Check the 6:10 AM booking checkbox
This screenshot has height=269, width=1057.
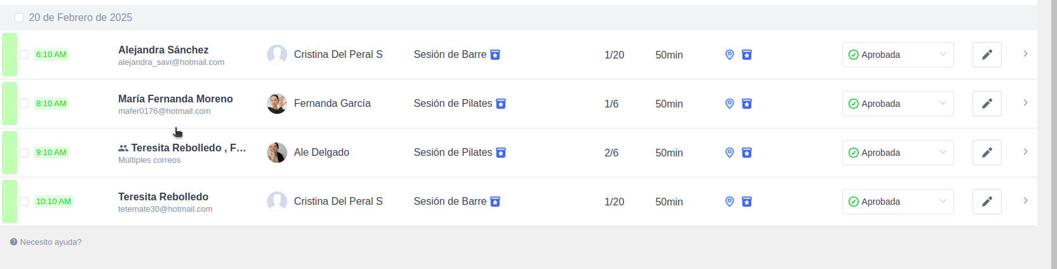(24, 55)
